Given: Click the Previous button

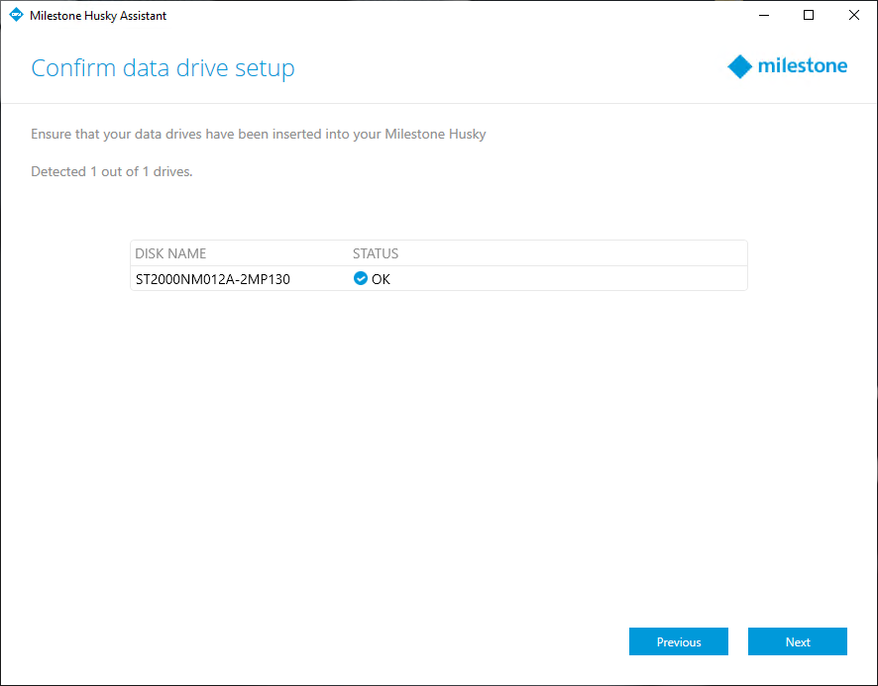Looking at the screenshot, I should coord(678,641).
